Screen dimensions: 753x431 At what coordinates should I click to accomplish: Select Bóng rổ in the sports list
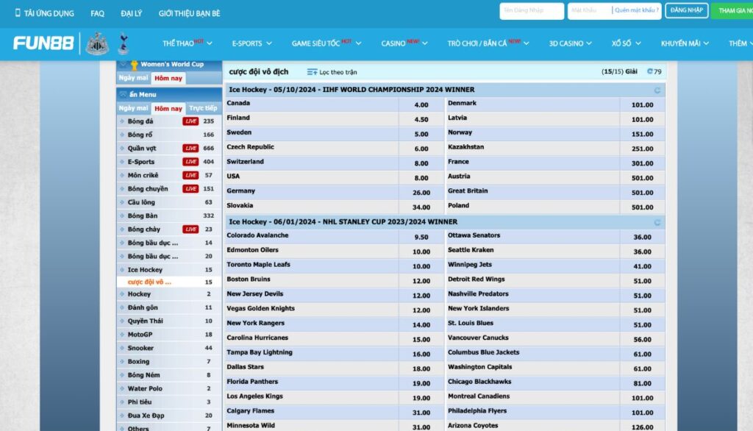[169, 135]
